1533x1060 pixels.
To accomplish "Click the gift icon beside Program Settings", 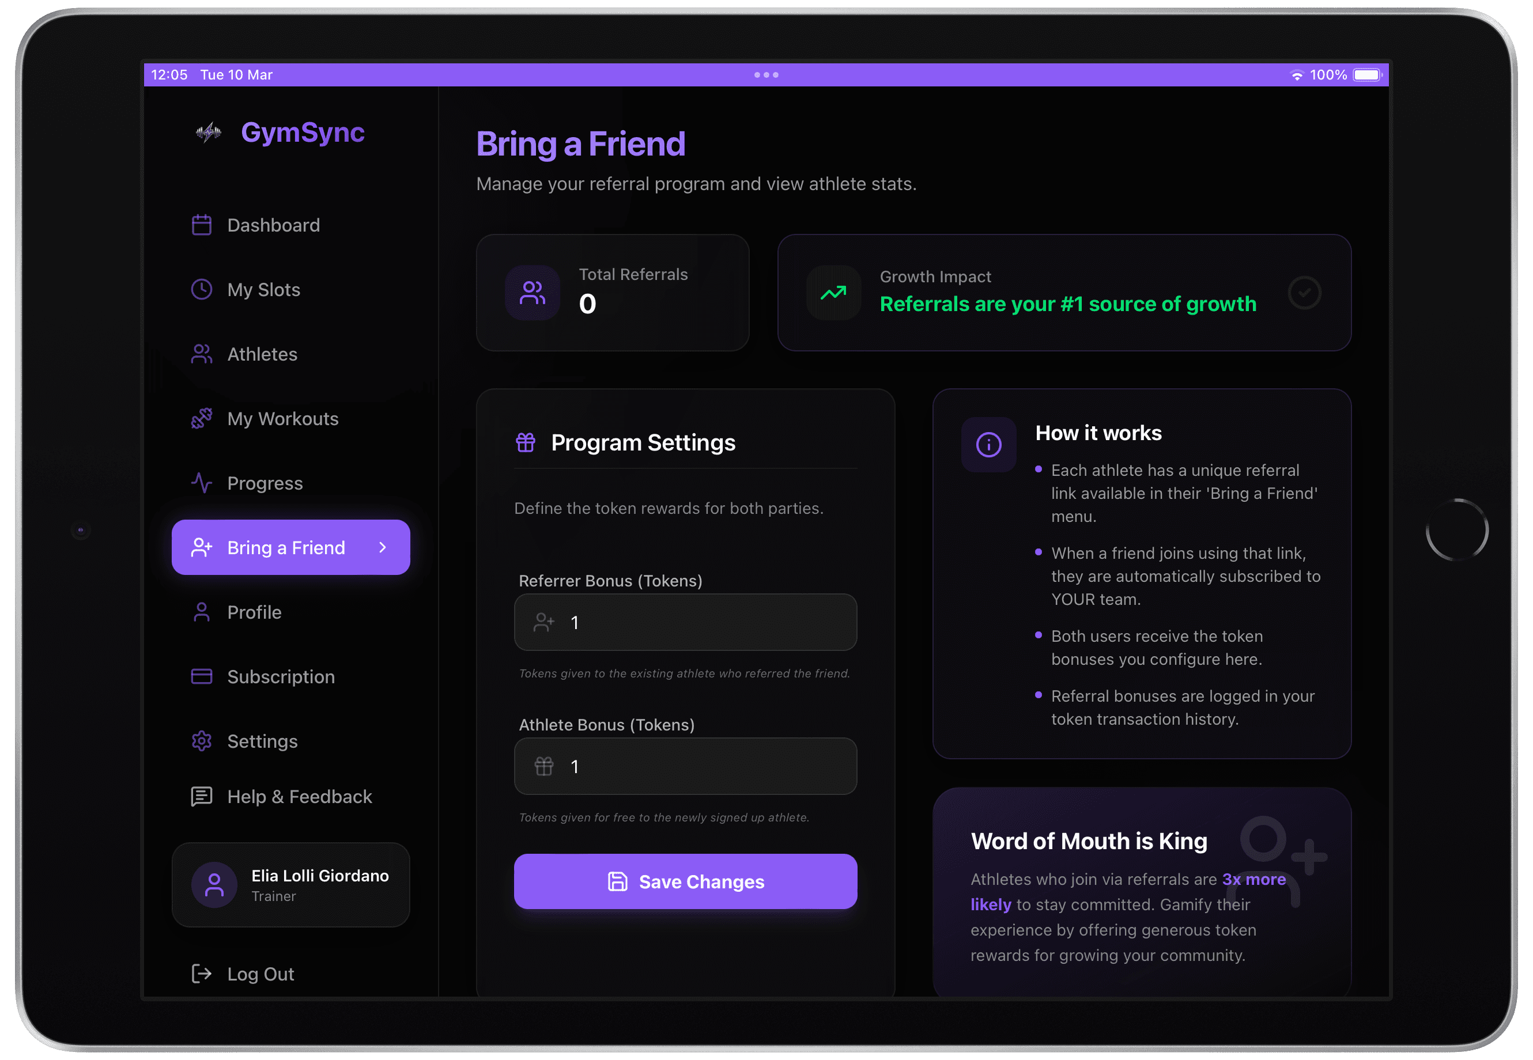I will pyautogui.click(x=526, y=442).
